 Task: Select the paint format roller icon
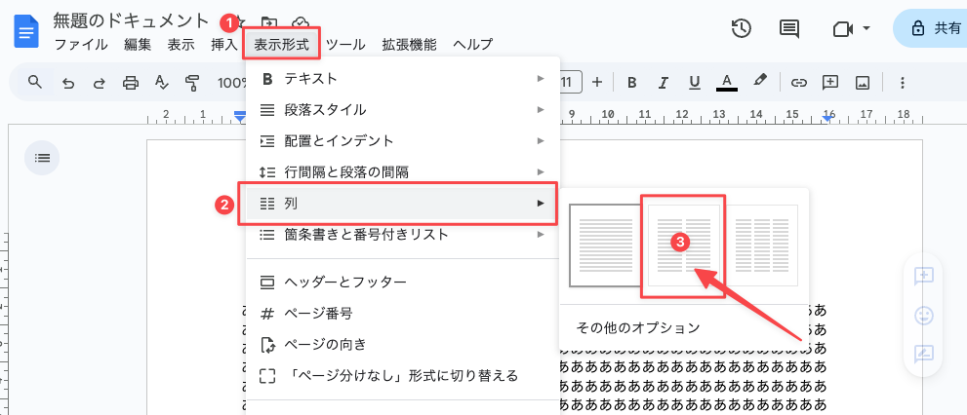tap(193, 83)
